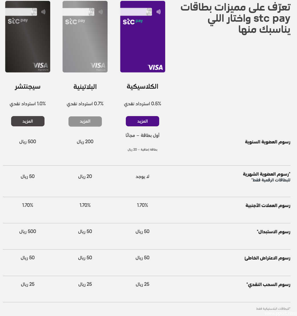Select the الكلاسيكية card heading
This screenshot has height=316, width=297.
[142, 87]
